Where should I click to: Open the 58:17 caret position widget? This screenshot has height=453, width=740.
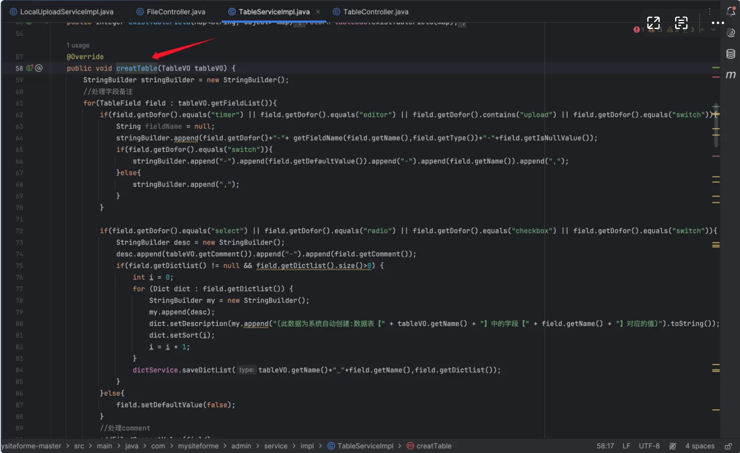click(605, 446)
